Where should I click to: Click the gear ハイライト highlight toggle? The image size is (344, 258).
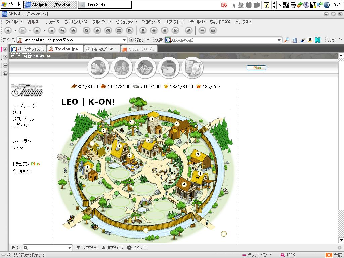coord(137,248)
